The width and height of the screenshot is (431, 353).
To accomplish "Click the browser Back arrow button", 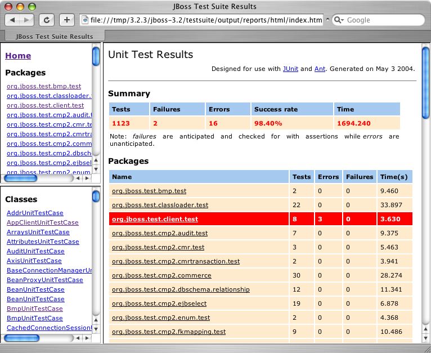I will pos(12,20).
